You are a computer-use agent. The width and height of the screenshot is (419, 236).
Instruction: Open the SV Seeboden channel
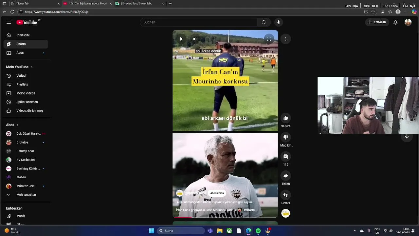coord(26,160)
